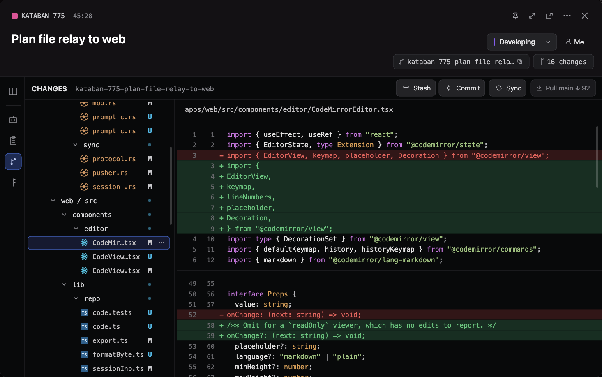Open the ellipsis menu on CodeMir…tsx row

161,243
